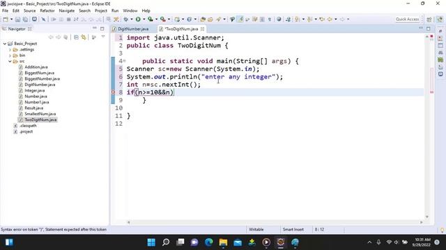Click Collapse All icon in Navigator
The image size is (446, 250).
[x=76, y=37]
